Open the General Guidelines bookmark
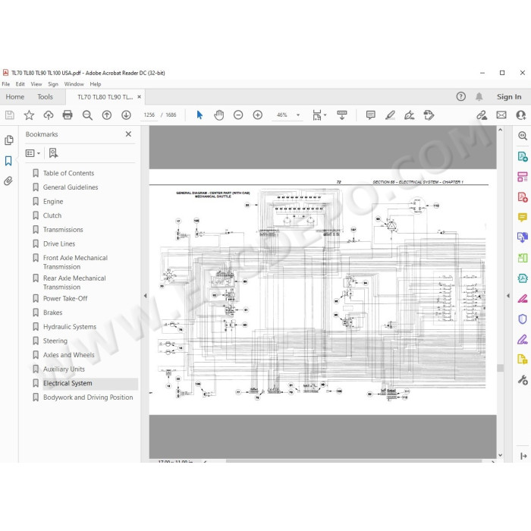 pyautogui.click(x=71, y=187)
